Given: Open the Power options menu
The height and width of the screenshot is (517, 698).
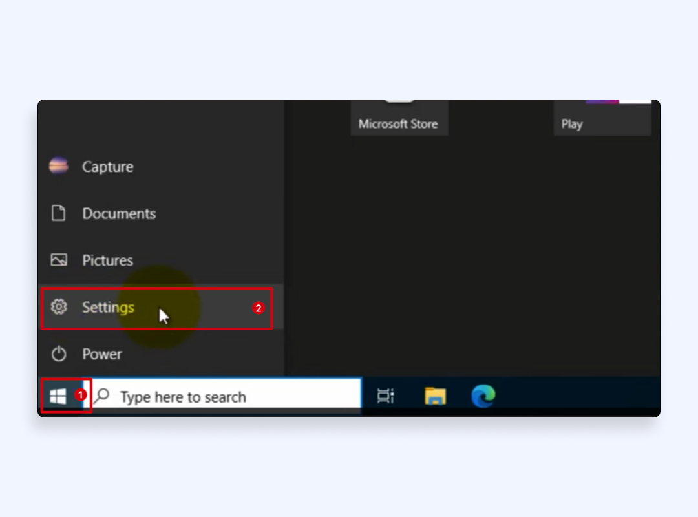Looking at the screenshot, I should click(161, 354).
